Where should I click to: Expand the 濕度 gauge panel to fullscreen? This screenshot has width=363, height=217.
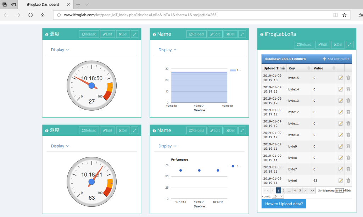134,130
